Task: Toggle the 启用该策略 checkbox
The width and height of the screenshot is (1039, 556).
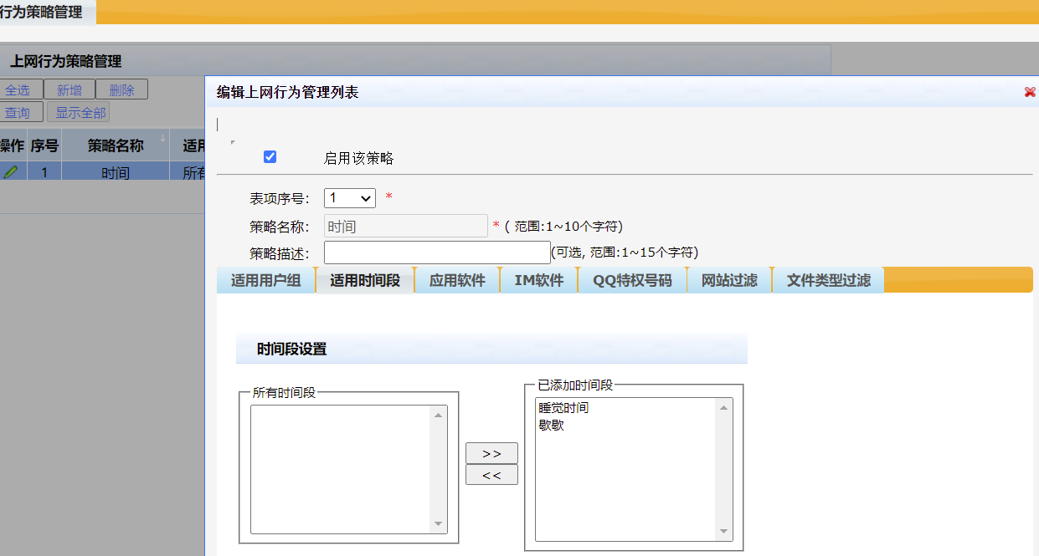Action: point(270,156)
